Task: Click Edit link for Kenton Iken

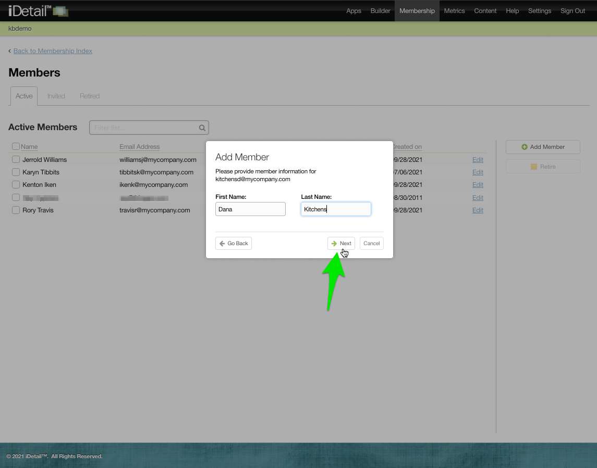Action: (x=478, y=185)
